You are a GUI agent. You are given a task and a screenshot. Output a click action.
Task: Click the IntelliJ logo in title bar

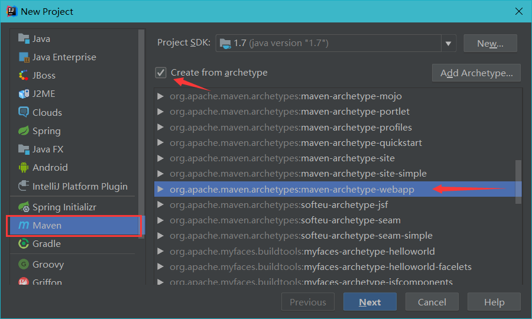12,11
